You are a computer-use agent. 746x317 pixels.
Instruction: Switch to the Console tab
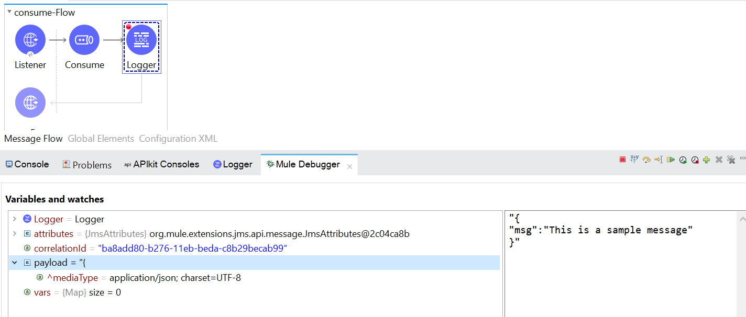click(x=27, y=164)
